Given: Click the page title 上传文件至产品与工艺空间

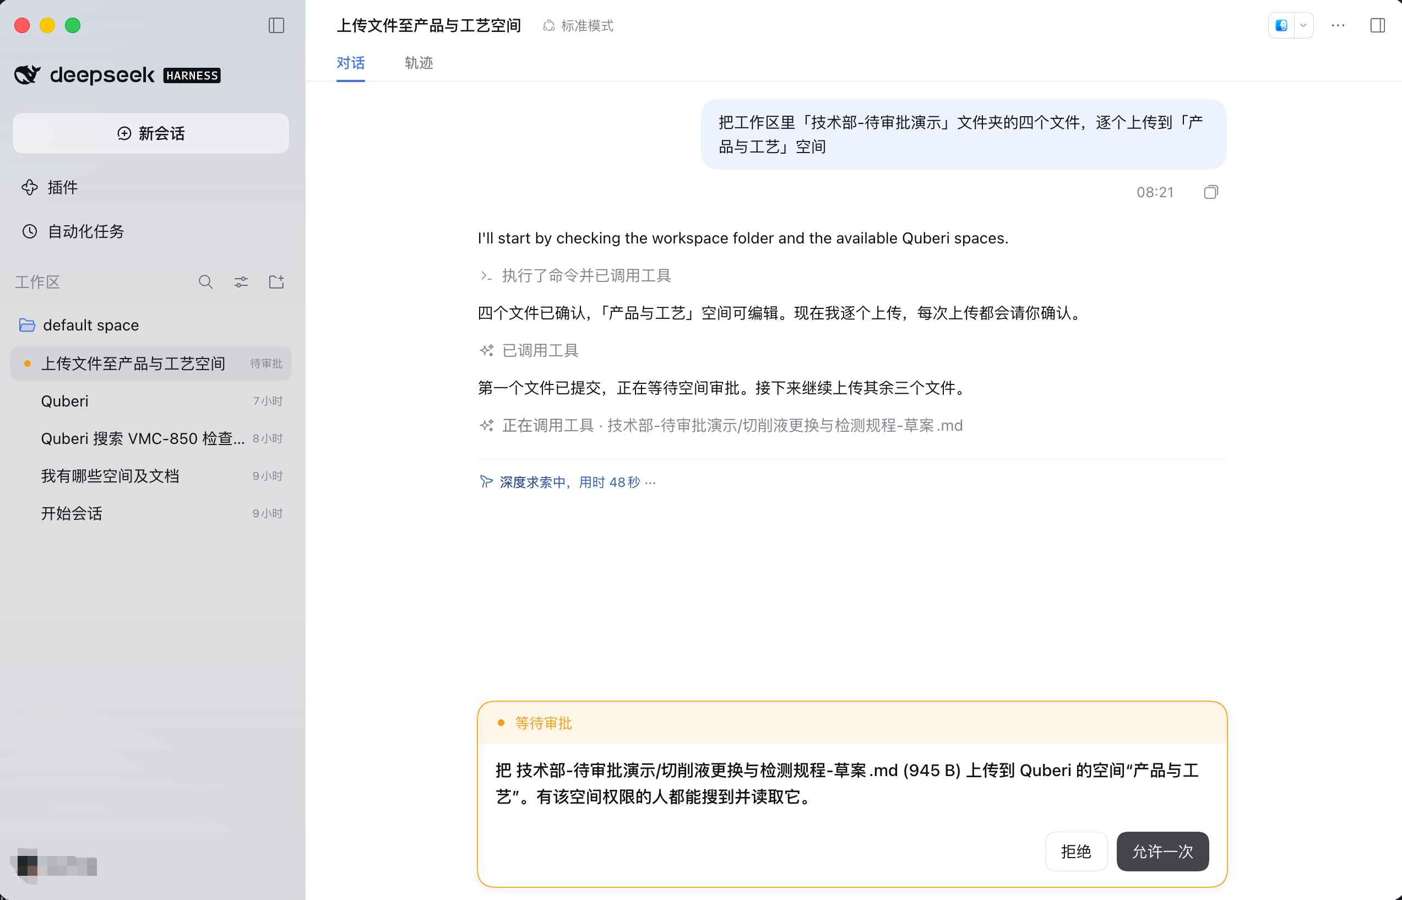Looking at the screenshot, I should (429, 26).
